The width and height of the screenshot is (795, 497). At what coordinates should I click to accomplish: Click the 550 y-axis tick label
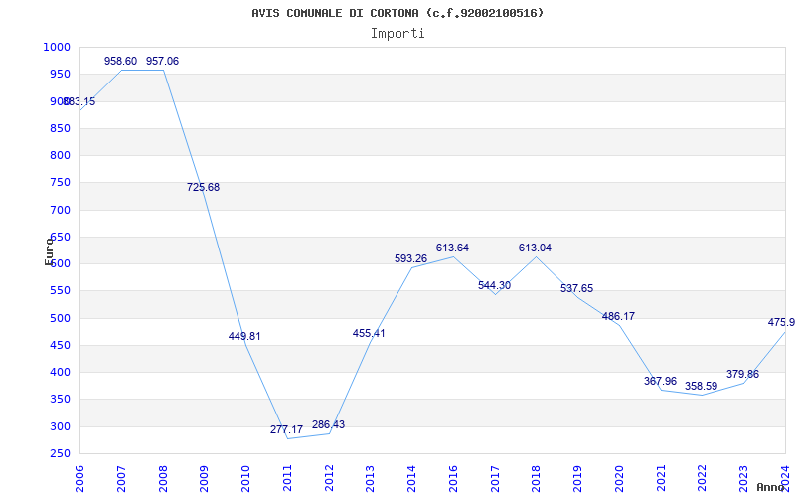[60, 291]
